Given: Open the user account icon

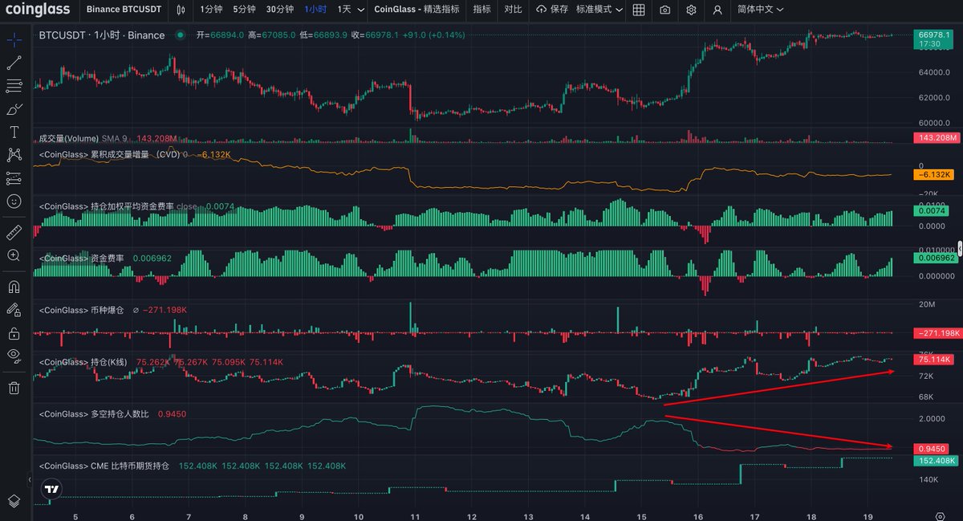Looking at the screenshot, I should tap(717, 10).
